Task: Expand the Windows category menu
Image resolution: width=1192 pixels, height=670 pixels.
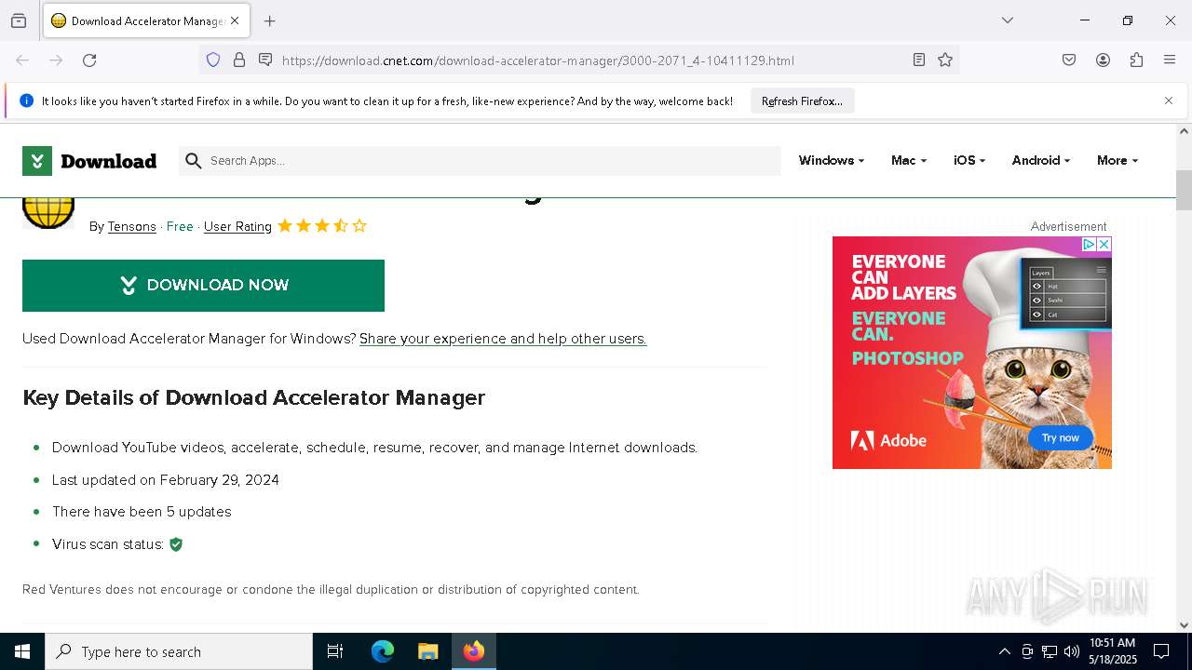Action: 832,161
